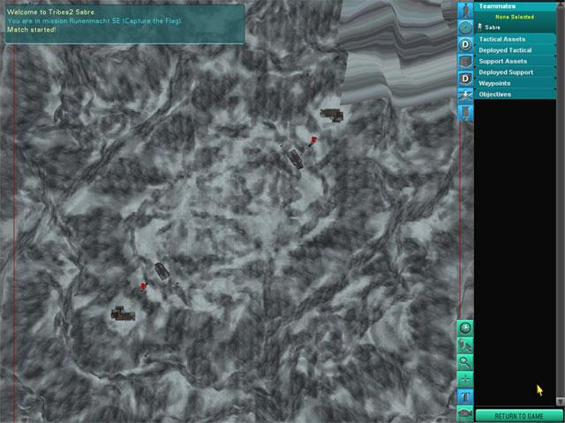Expand the Waypoints category

point(516,84)
